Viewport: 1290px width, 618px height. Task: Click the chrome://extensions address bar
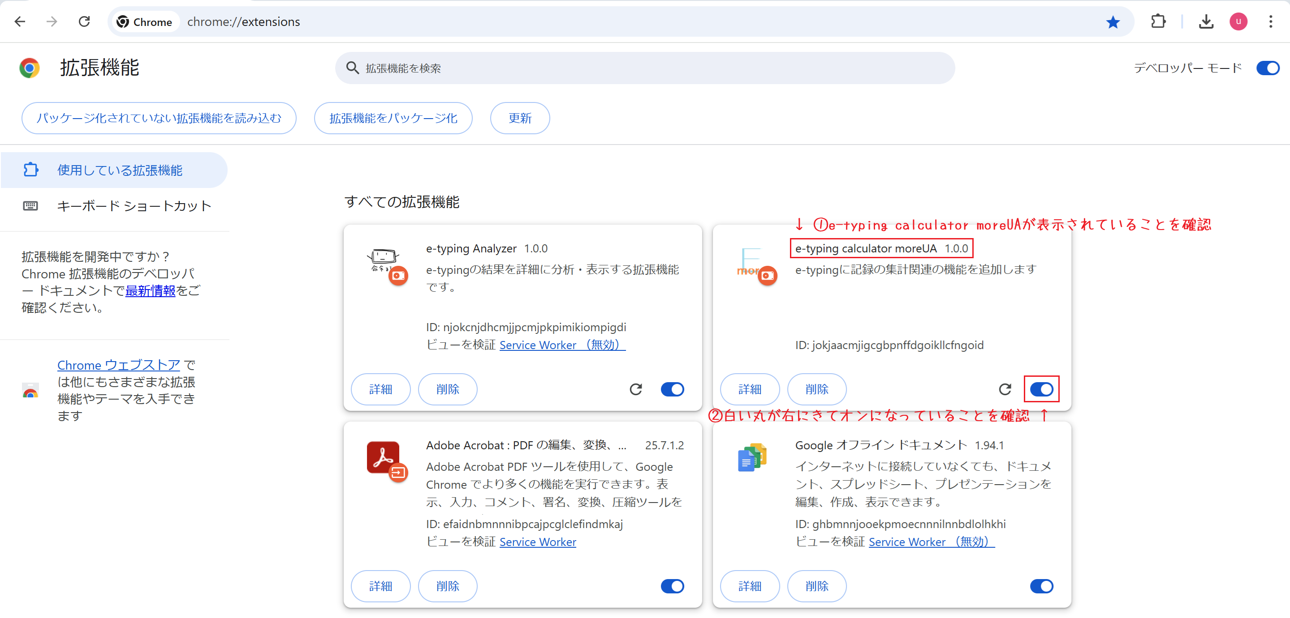621,21
